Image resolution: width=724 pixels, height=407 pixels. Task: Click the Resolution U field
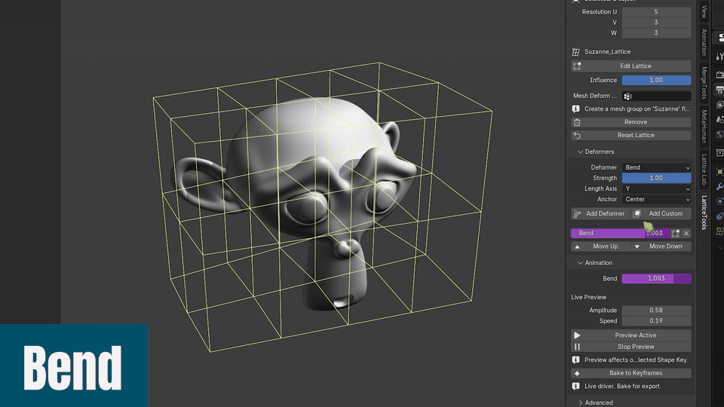point(656,12)
